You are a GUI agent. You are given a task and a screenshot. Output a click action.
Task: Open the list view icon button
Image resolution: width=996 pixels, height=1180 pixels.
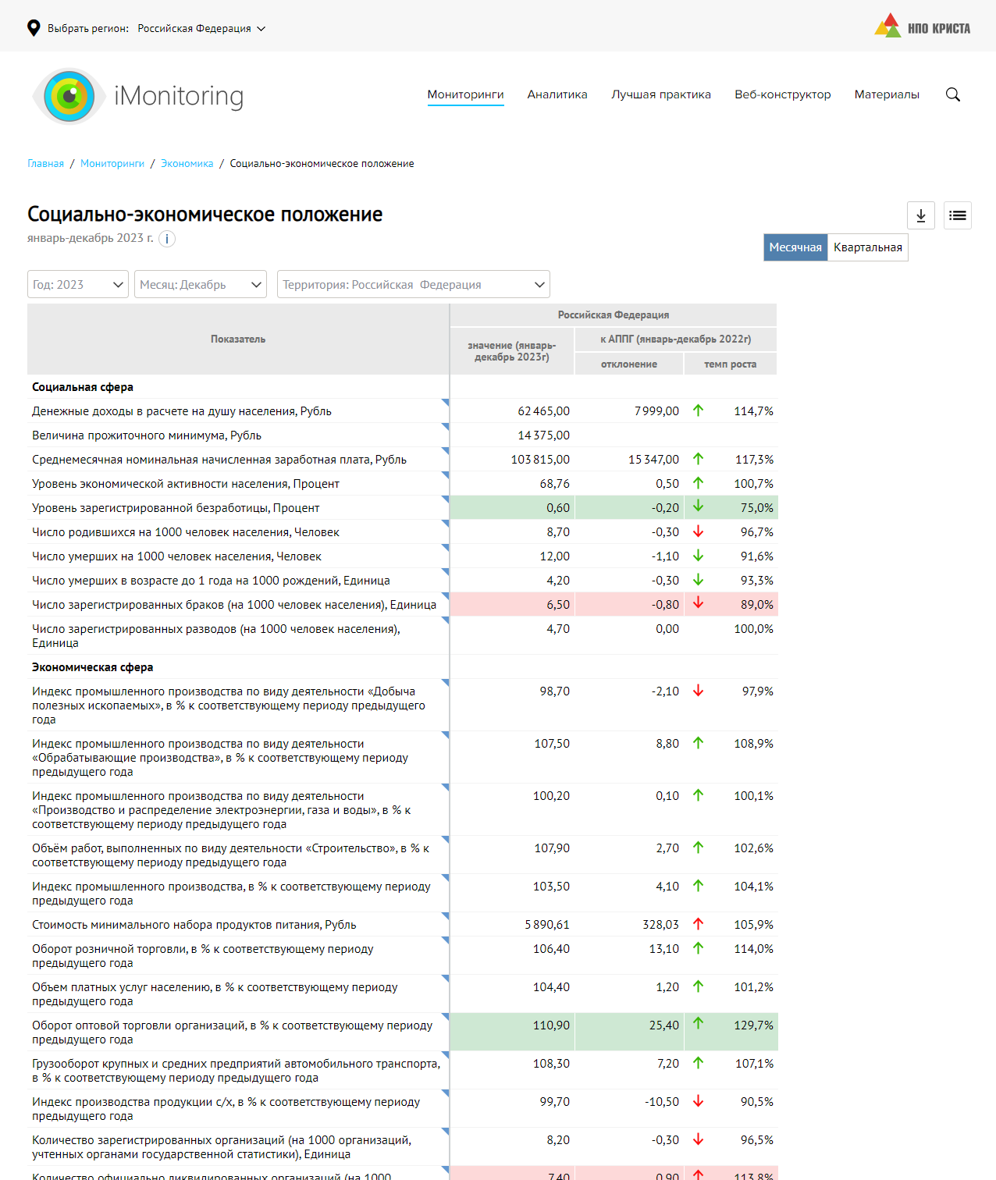pyautogui.click(x=958, y=215)
